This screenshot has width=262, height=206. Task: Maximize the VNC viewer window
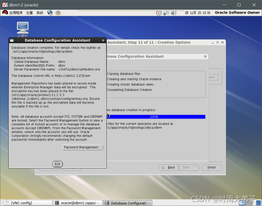[239, 5]
